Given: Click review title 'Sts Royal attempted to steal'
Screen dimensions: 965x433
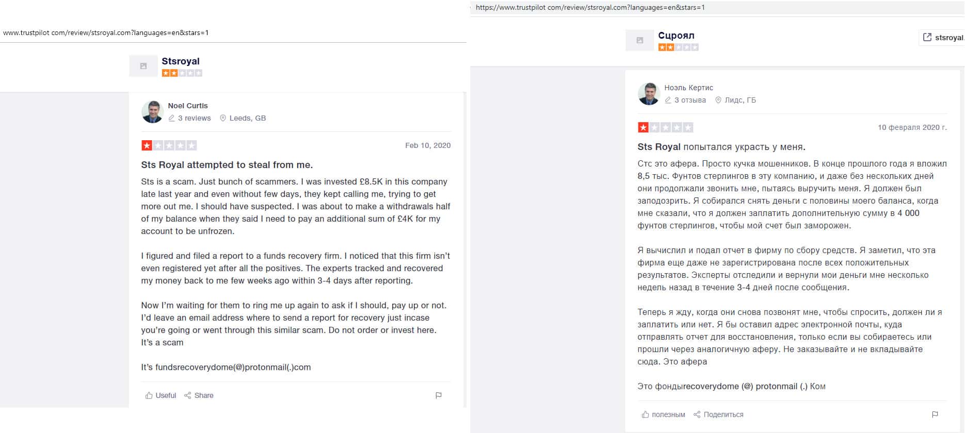Looking at the screenshot, I should pyautogui.click(x=227, y=165).
